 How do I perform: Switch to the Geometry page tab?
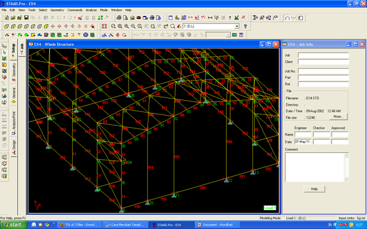(14, 72)
